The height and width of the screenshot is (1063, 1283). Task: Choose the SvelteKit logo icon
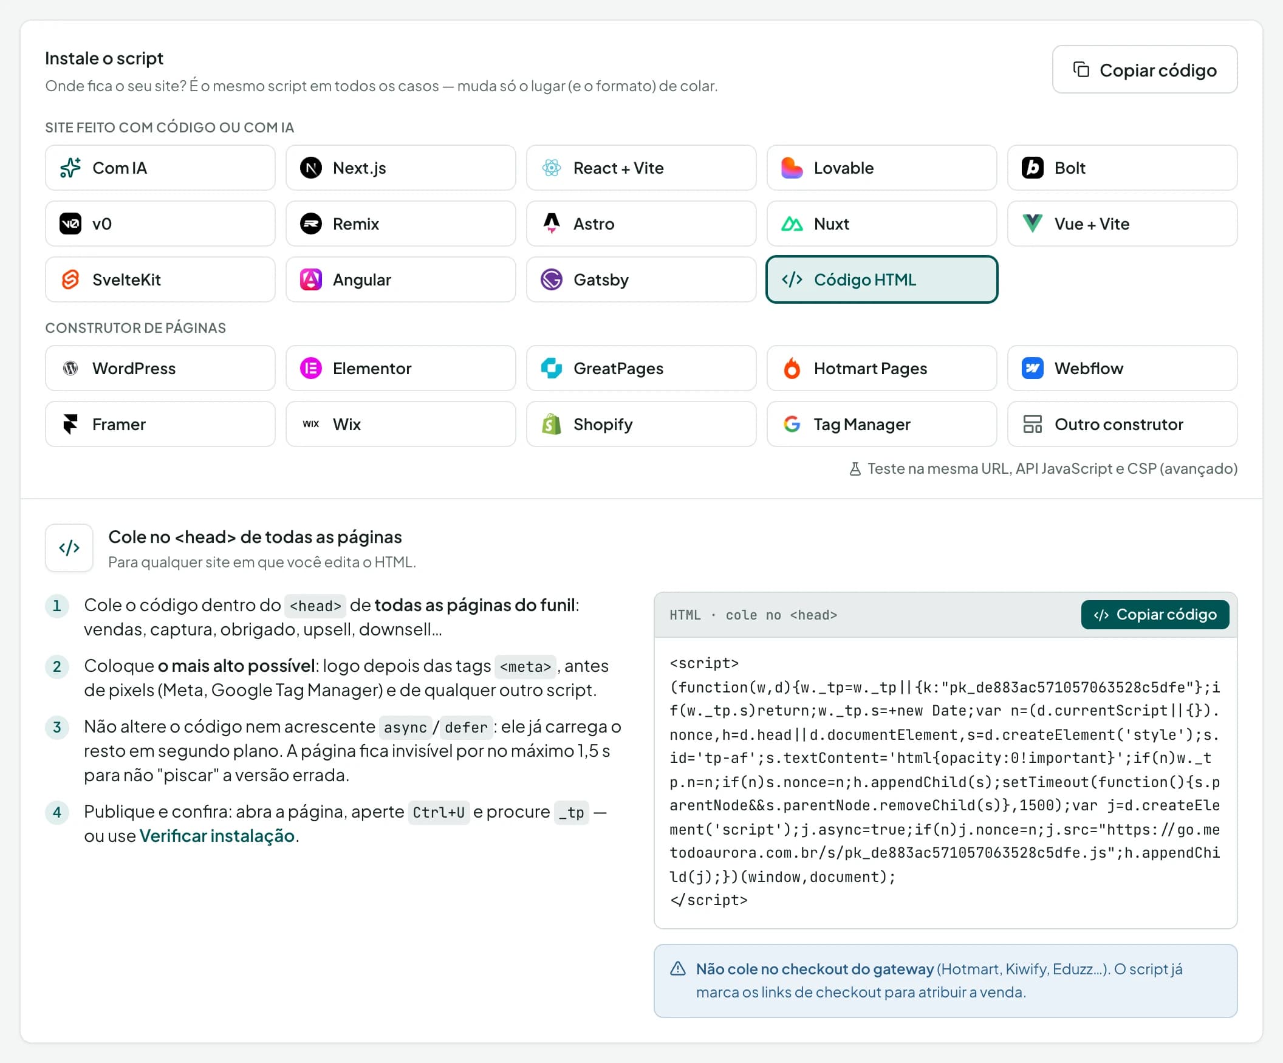tap(70, 279)
